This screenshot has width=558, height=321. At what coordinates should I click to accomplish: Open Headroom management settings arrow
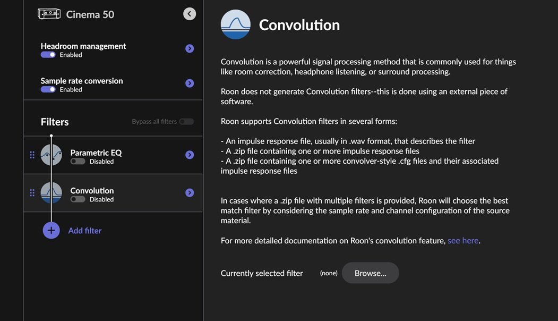pyautogui.click(x=190, y=48)
